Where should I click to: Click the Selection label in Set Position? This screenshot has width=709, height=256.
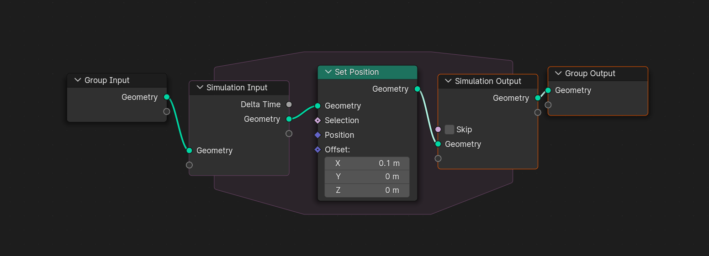[342, 120]
